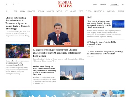Click the search magnifier icon
This screenshot has width=130, height=97.
(x=123, y=4)
